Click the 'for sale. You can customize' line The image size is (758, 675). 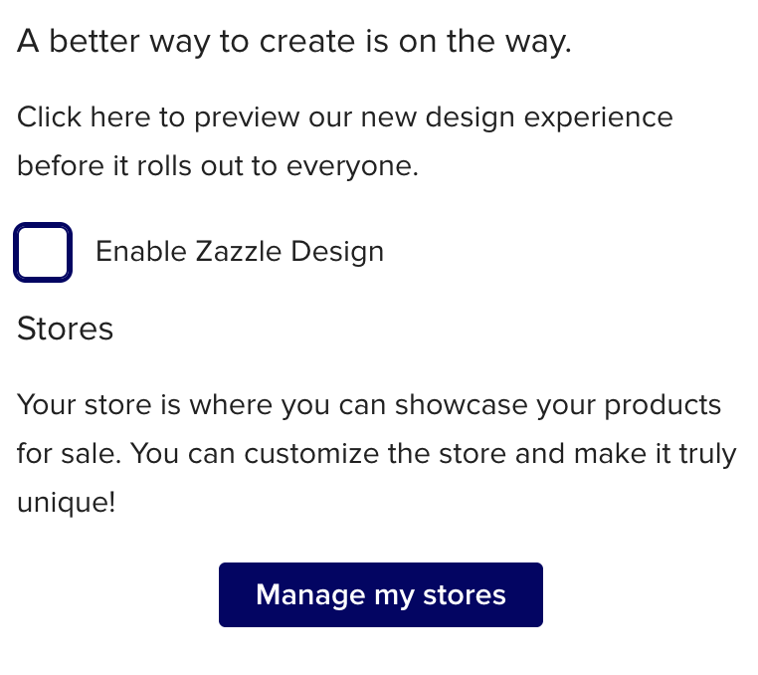click(x=377, y=454)
